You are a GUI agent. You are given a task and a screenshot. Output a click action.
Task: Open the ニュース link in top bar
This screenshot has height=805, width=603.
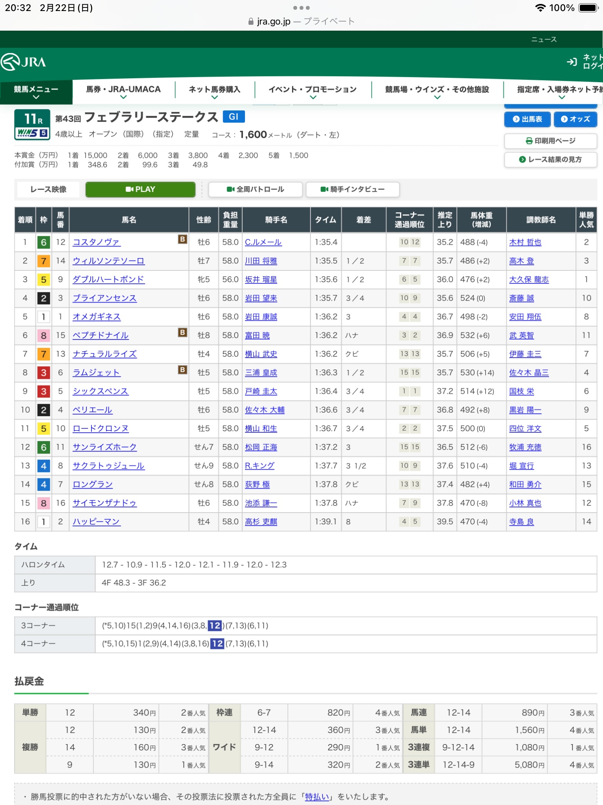[x=544, y=39]
